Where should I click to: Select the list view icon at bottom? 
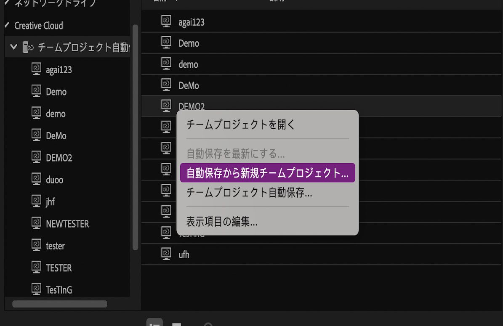tap(155, 323)
